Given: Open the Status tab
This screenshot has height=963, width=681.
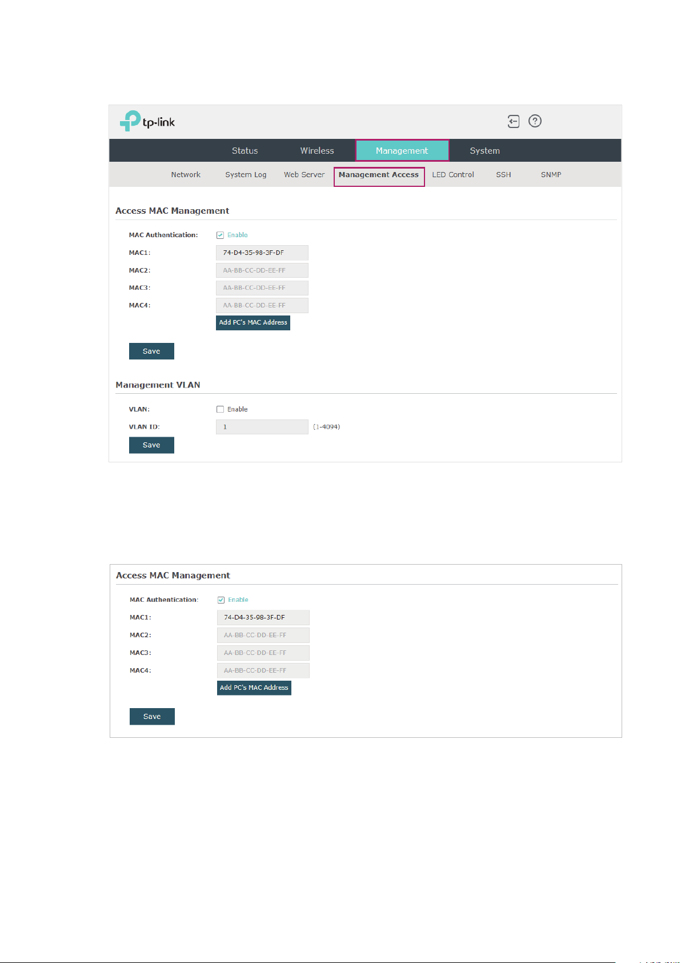Looking at the screenshot, I should pos(245,151).
